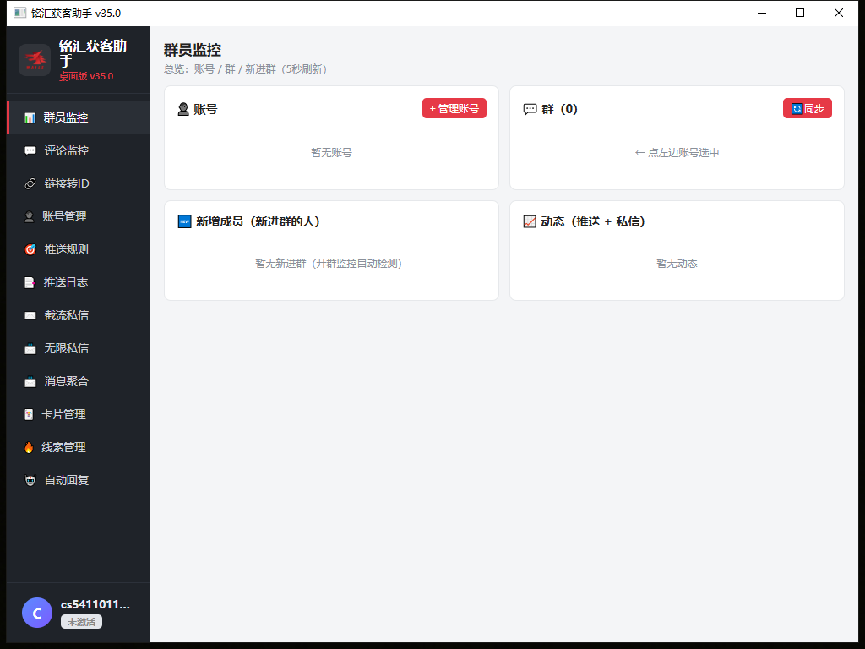Screen dimensions: 865x649
Task: Go to the 线索管理 menu item
Action: [79, 447]
